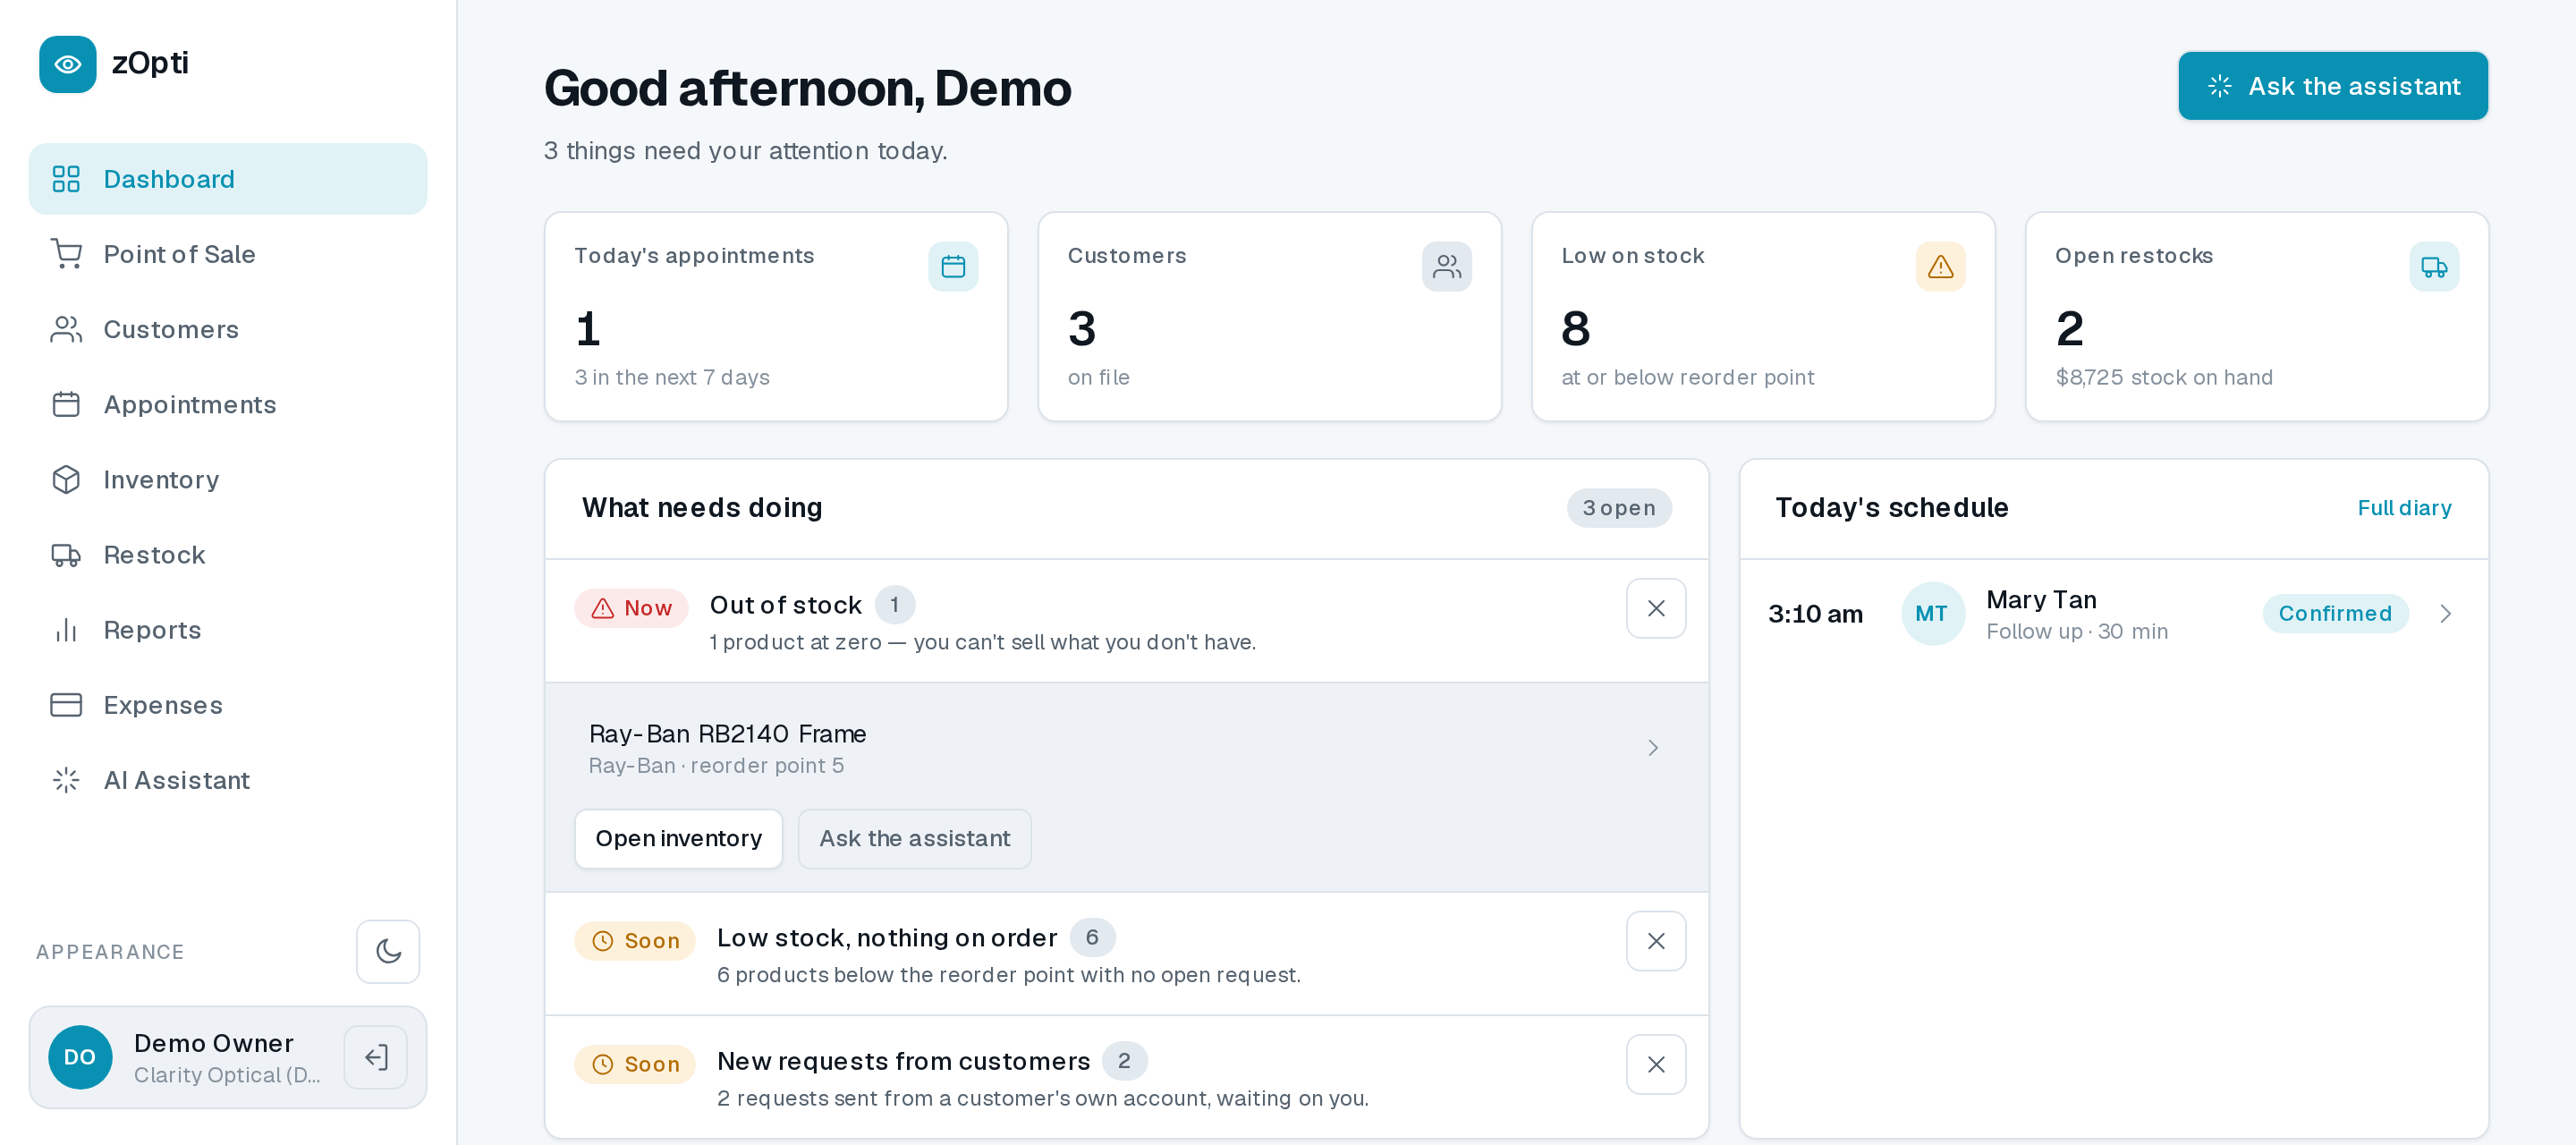The width and height of the screenshot is (2576, 1145).
Task: Click the zOpti eye logo icon
Action: 68,64
